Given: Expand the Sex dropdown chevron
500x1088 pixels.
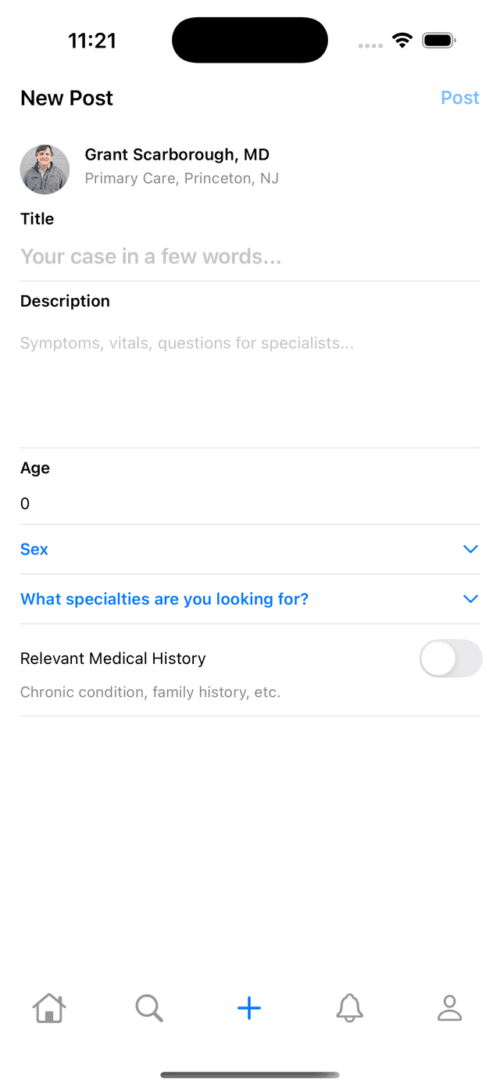Looking at the screenshot, I should pos(470,549).
